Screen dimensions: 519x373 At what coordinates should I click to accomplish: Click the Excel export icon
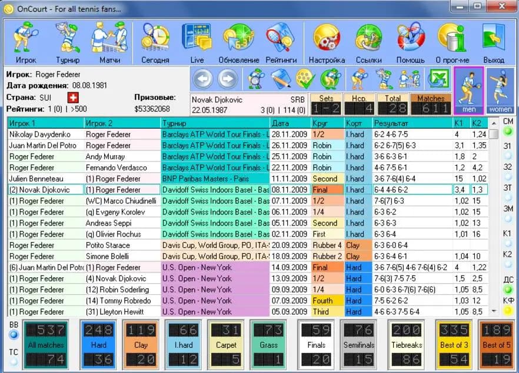pyautogui.click(x=438, y=79)
